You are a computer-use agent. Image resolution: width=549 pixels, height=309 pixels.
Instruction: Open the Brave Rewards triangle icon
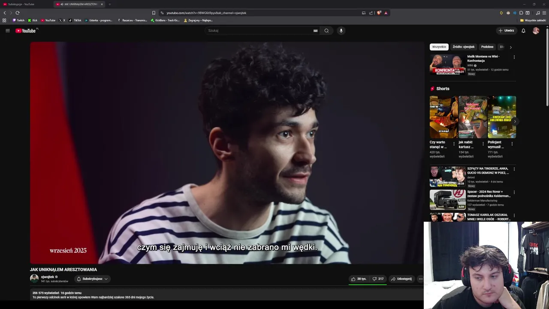click(x=386, y=13)
